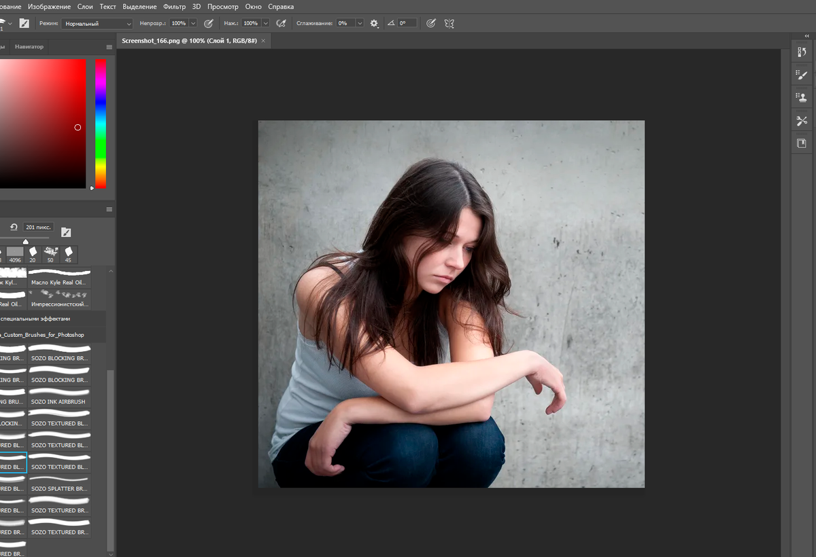Open the Clone Source panel icon

[802, 98]
